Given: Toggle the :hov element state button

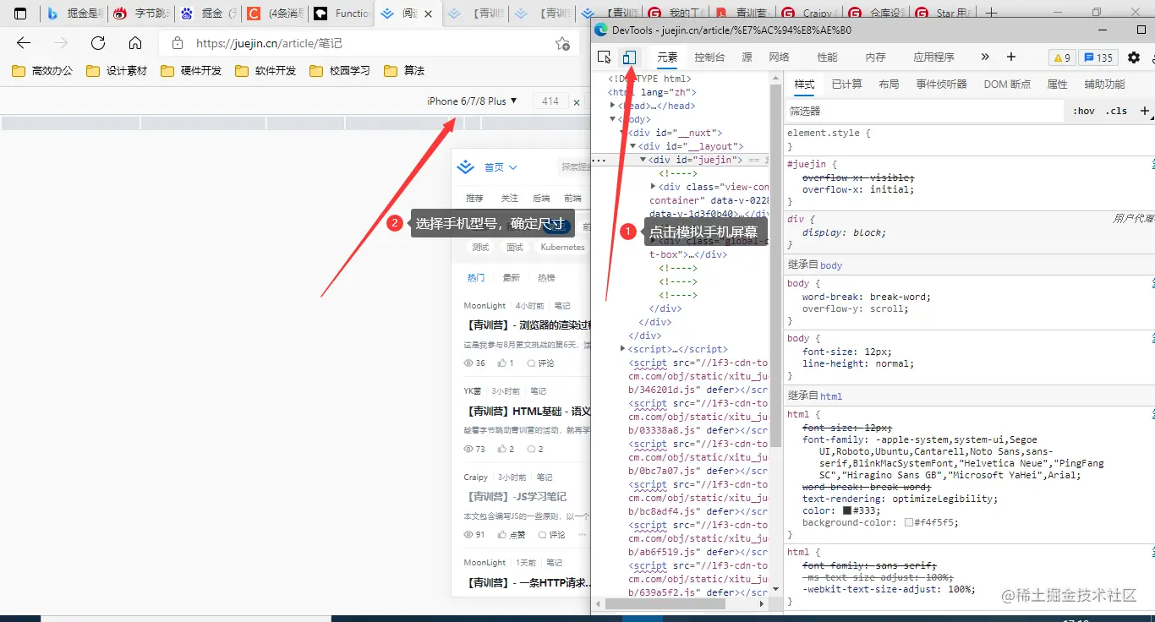Looking at the screenshot, I should pyautogui.click(x=1083, y=111).
